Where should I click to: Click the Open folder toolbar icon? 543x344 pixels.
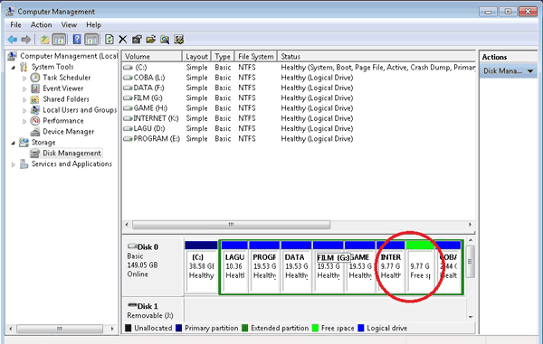[150, 40]
